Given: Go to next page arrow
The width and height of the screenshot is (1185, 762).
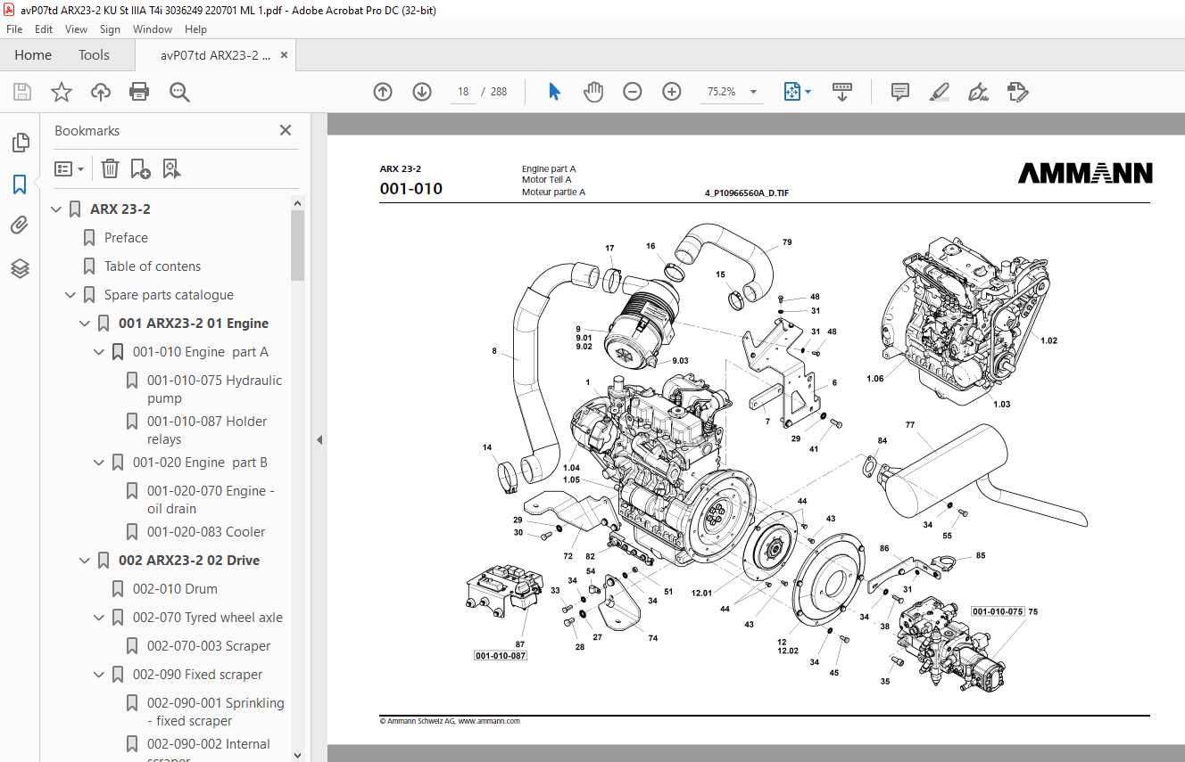Looking at the screenshot, I should tap(422, 92).
